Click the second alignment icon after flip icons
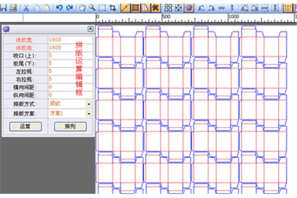The image size is (297, 198). pos(254,8)
